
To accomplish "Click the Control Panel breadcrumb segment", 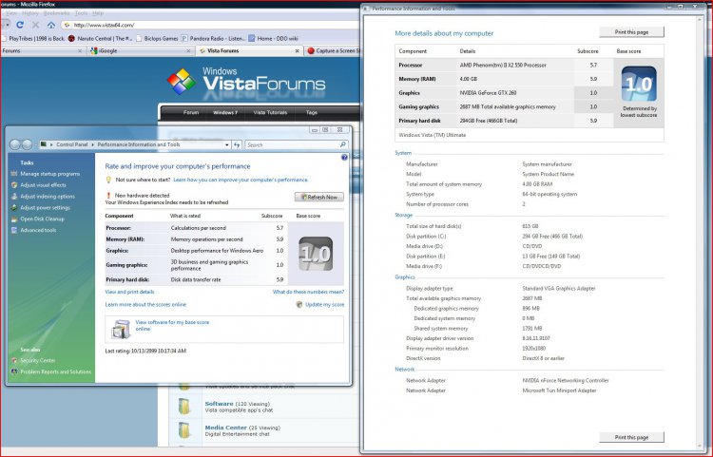I will (x=72, y=144).
